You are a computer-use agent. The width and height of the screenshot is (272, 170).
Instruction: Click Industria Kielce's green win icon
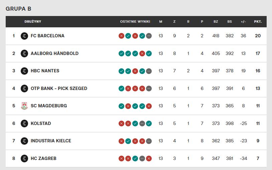click(128, 141)
